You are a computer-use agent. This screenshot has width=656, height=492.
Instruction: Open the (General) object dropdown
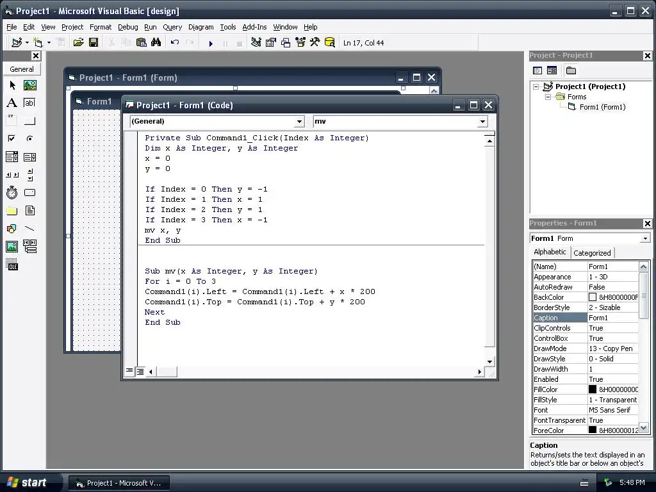coord(299,122)
